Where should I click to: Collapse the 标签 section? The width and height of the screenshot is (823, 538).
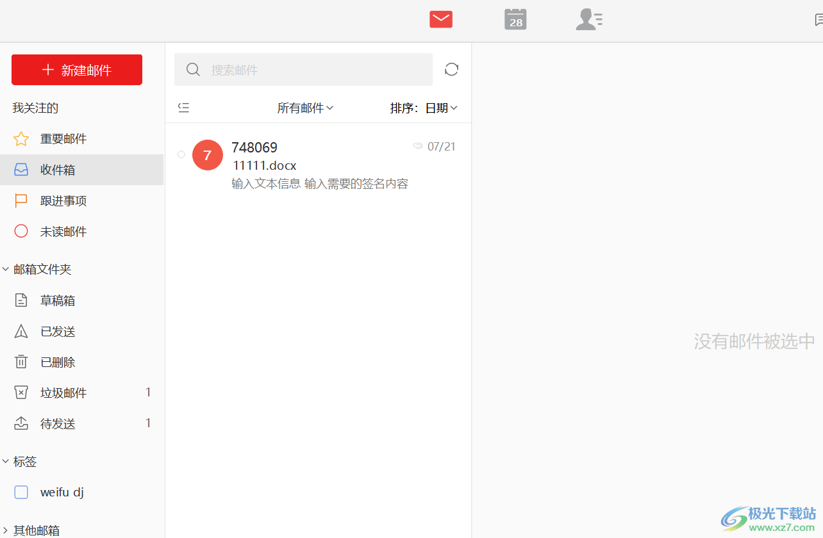(6, 461)
